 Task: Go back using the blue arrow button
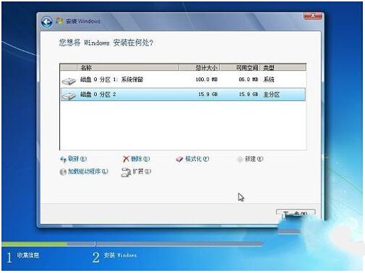point(46,22)
